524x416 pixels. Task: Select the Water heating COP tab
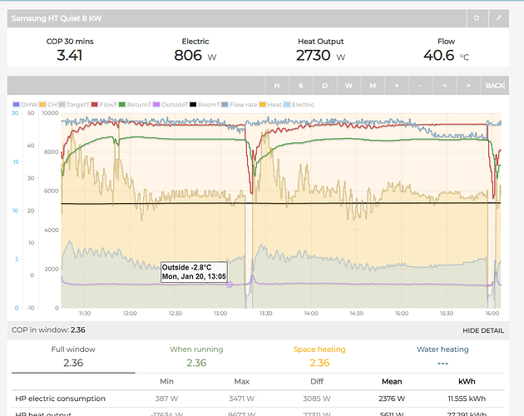(442, 357)
